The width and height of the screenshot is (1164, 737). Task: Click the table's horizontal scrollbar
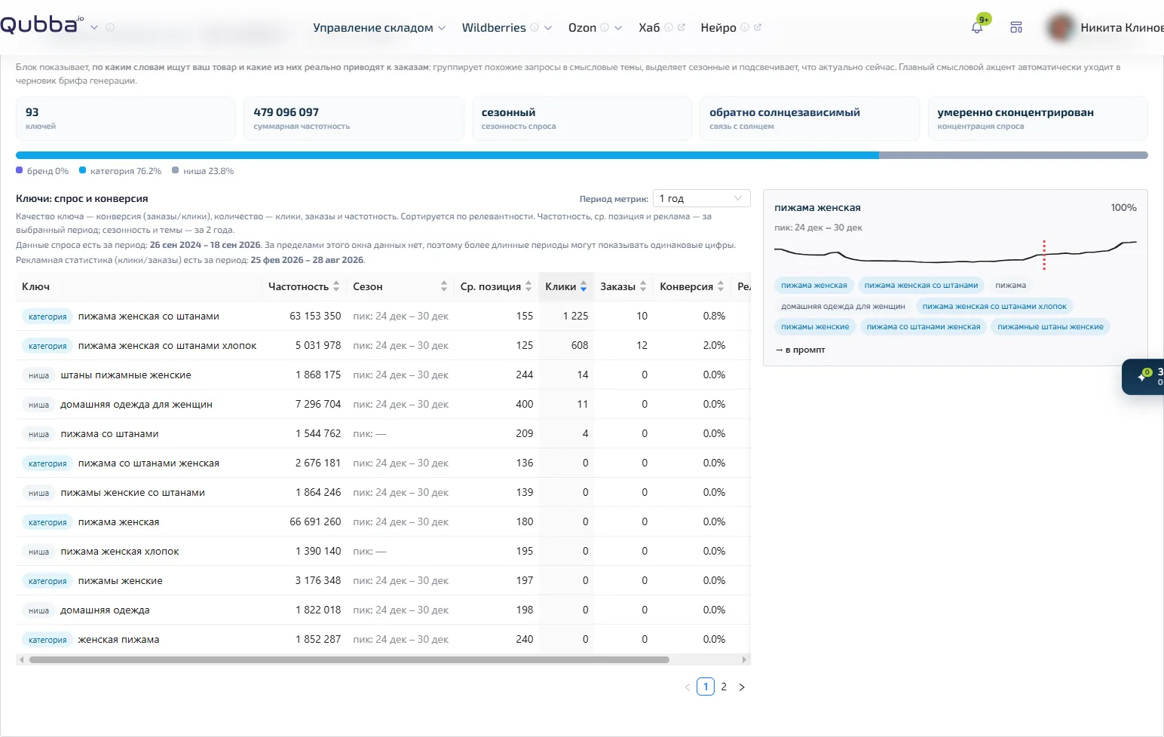(349, 659)
